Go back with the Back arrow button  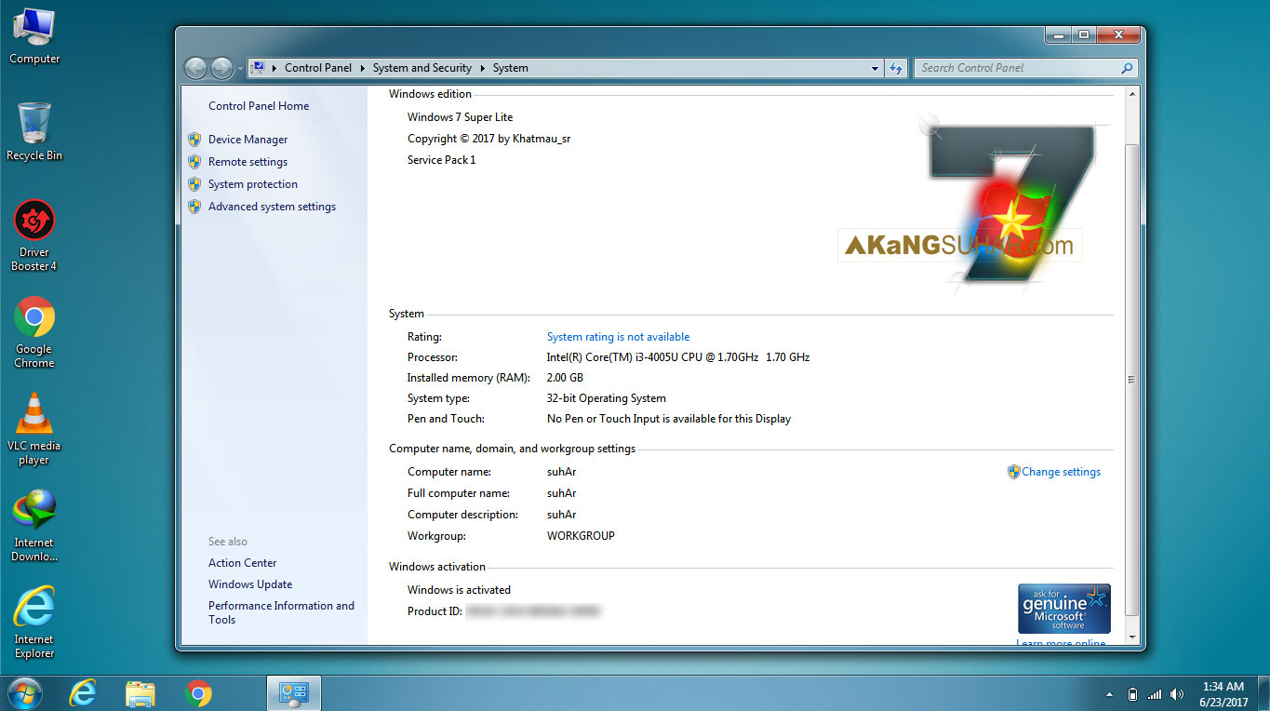(195, 68)
